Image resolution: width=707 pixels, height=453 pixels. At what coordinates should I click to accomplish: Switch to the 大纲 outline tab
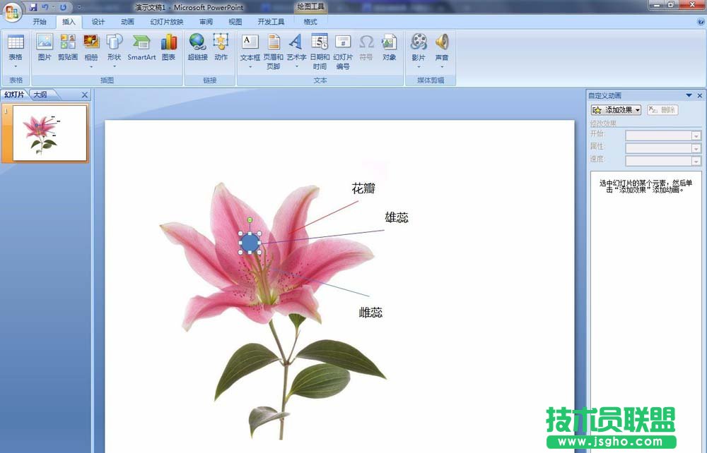[x=40, y=95]
